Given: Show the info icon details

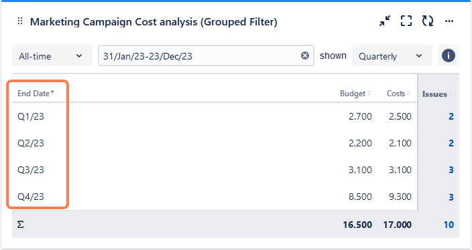Looking at the screenshot, I should (x=449, y=55).
